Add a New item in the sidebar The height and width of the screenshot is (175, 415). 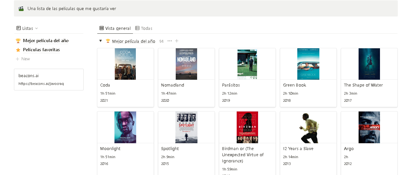[x=23, y=59]
